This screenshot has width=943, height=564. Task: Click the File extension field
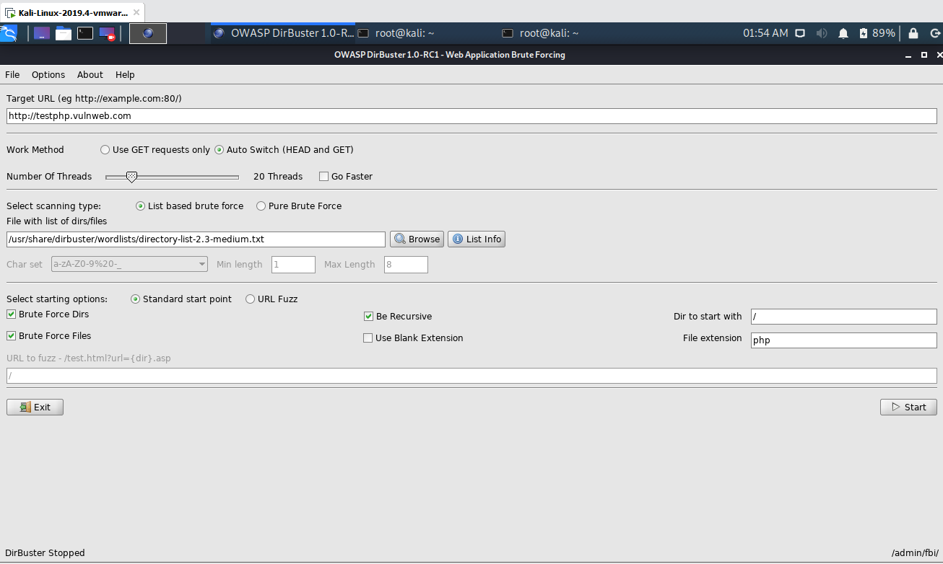coord(844,340)
